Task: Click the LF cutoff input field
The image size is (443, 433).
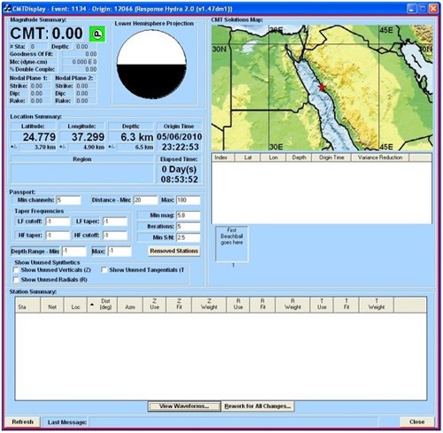Action: [x=58, y=221]
